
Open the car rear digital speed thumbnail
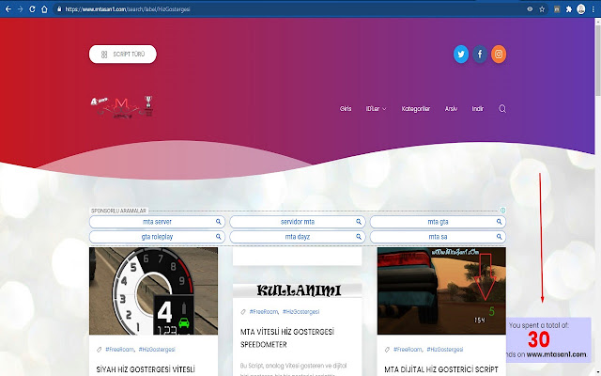click(441, 290)
